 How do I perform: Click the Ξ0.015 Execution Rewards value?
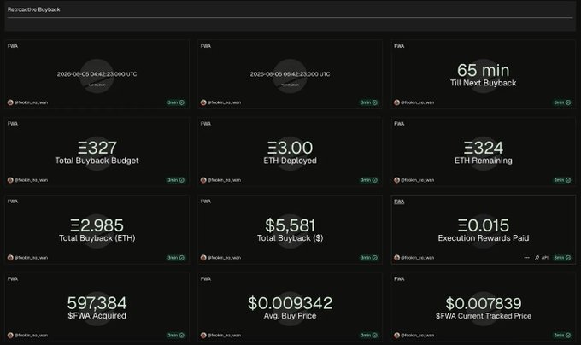[x=484, y=225]
